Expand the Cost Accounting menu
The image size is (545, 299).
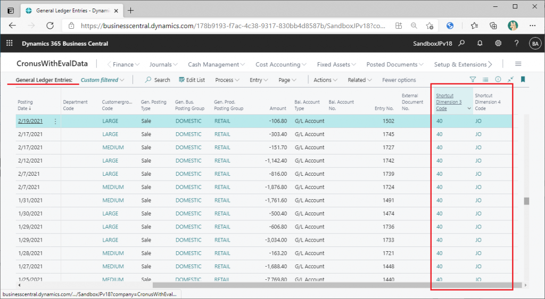pos(281,64)
